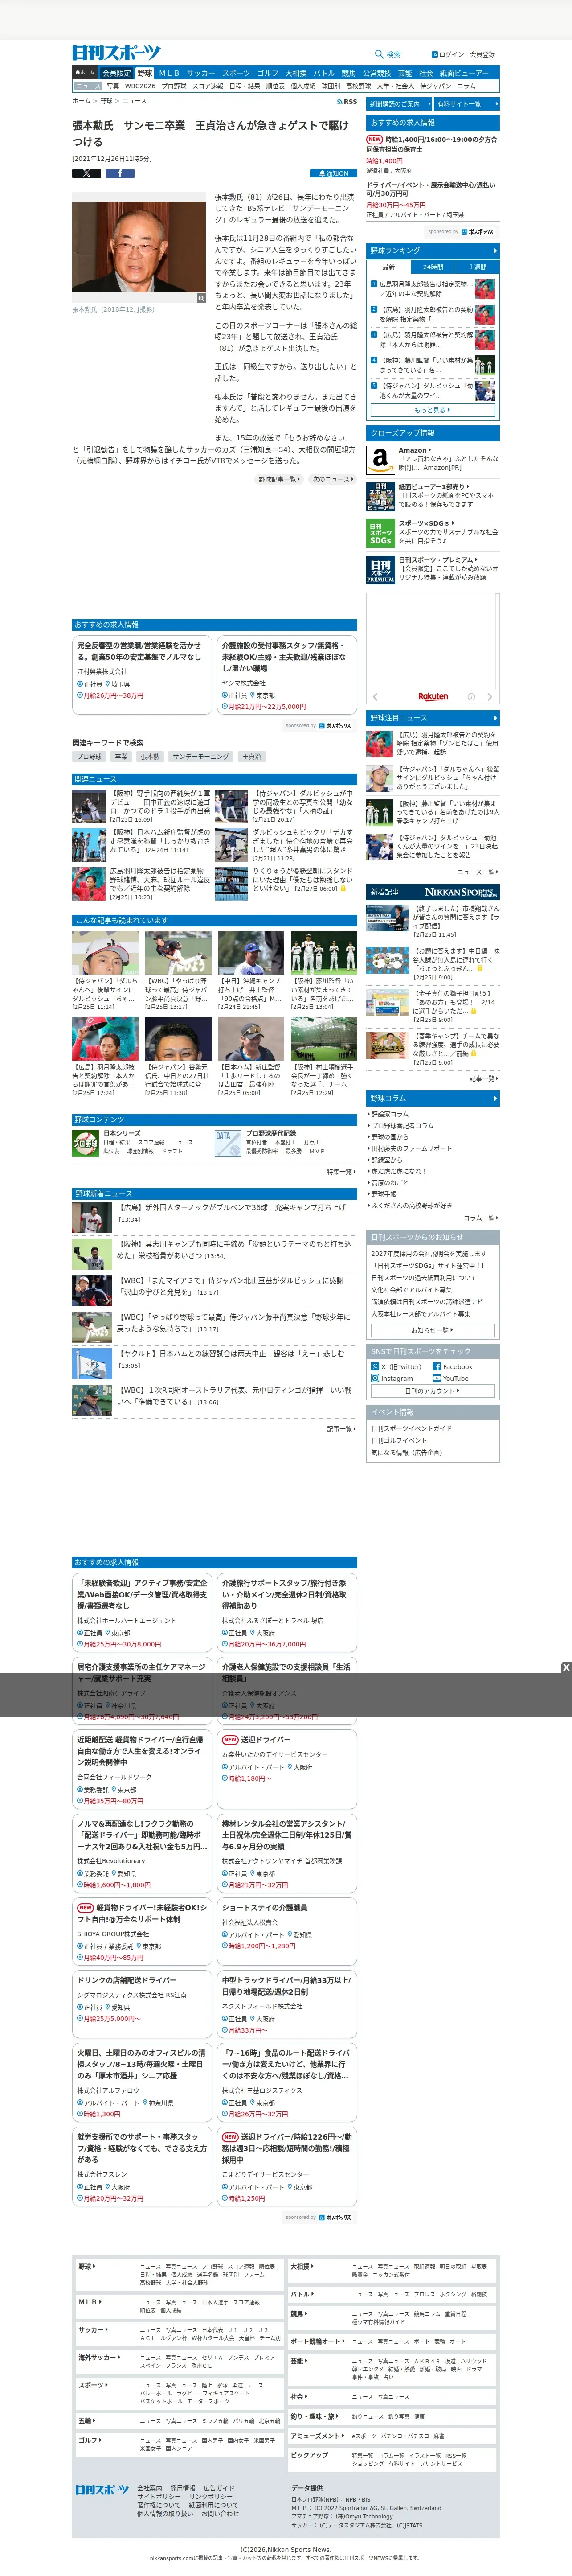Image resolution: width=572 pixels, height=2576 pixels.
Task: Open the プロ野球 sub-navigation link
Action: click(174, 87)
